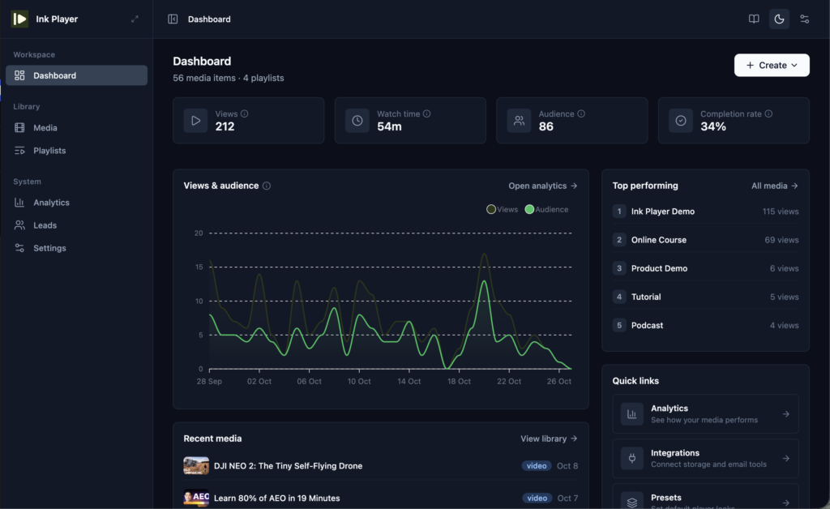Toggle the sidebar panel icon beside Dashboard breadcrumb
Image resolution: width=830 pixels, height=509 pixels.
(173, 19)
